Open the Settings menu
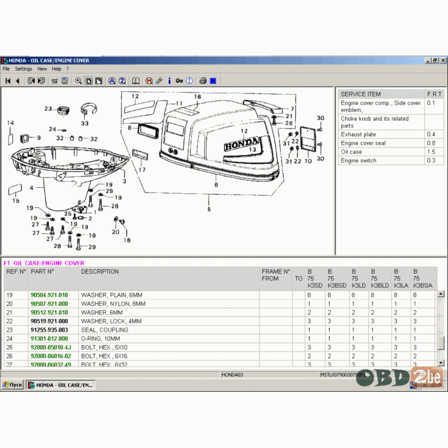Screen dimensions: 448x448 click(x=24, y=69)
